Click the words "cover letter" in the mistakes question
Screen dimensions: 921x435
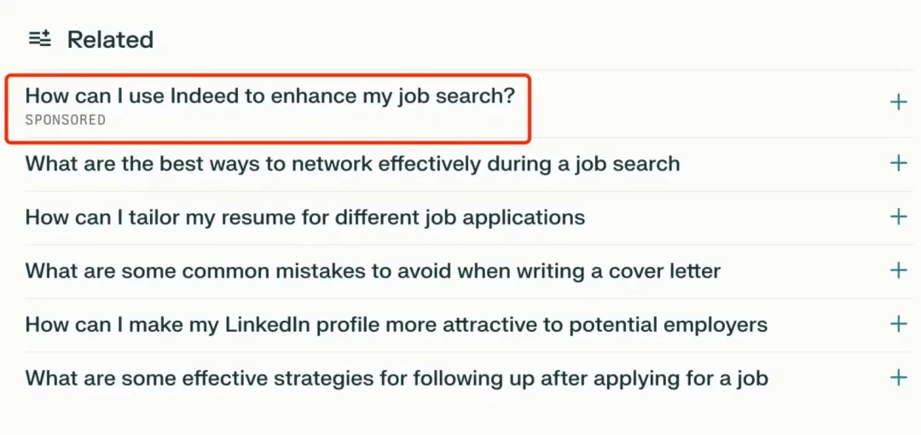tap(665, 271)
